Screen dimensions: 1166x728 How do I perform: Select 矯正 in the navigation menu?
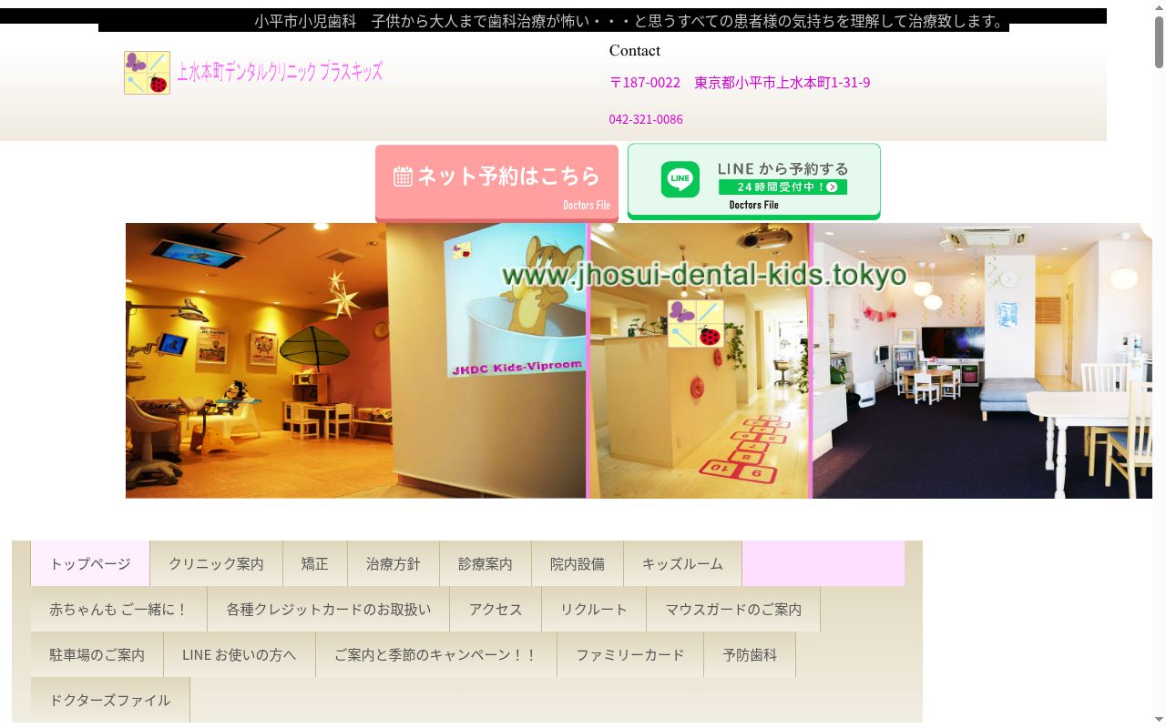click(315, 564)
